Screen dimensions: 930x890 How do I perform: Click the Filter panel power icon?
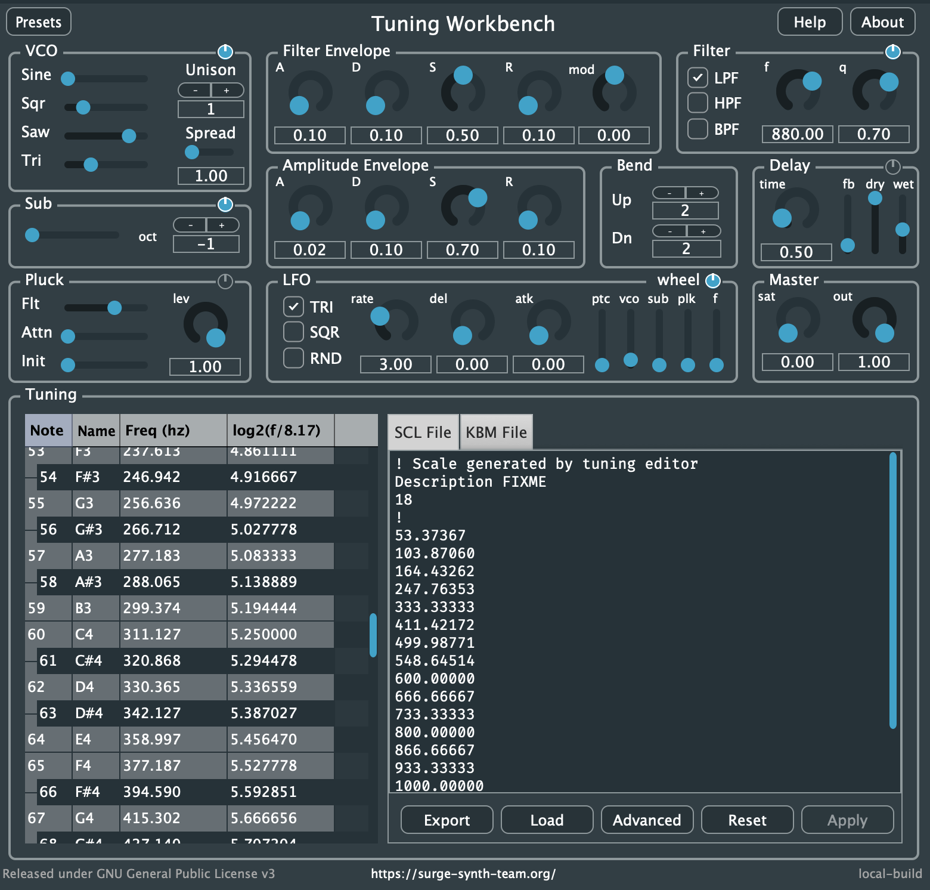[x=892, y=52]
